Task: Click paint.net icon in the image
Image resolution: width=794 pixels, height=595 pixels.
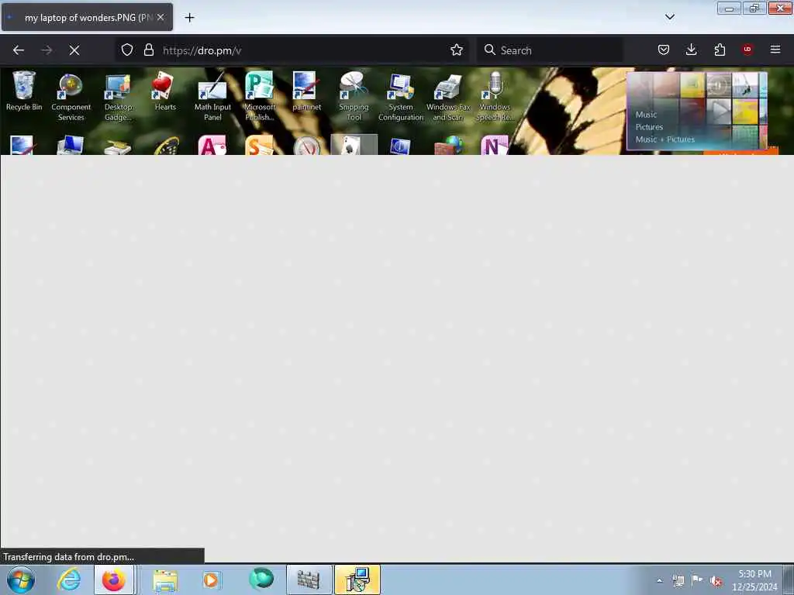Action: pos(306,91)
